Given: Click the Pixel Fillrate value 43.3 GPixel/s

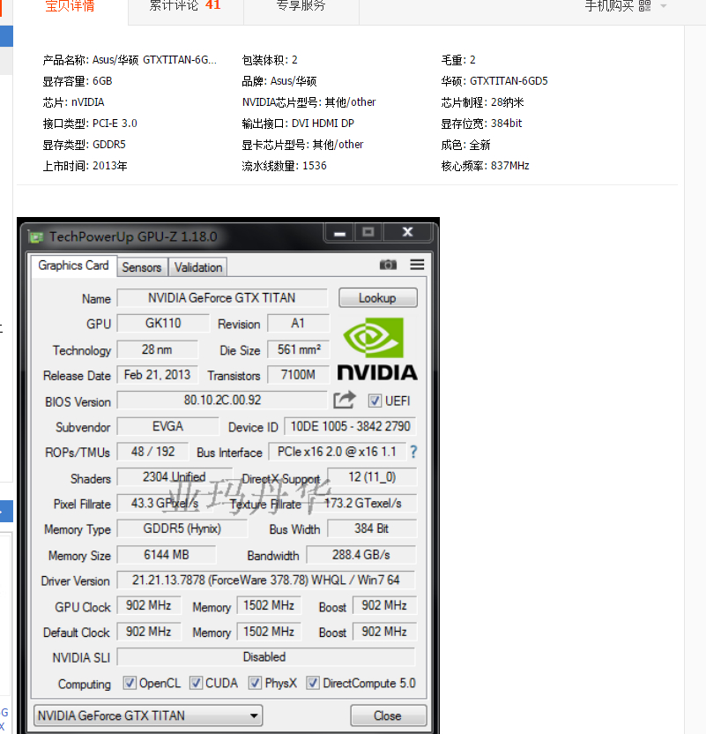Looking at the screenshot, I should point(165,503).
